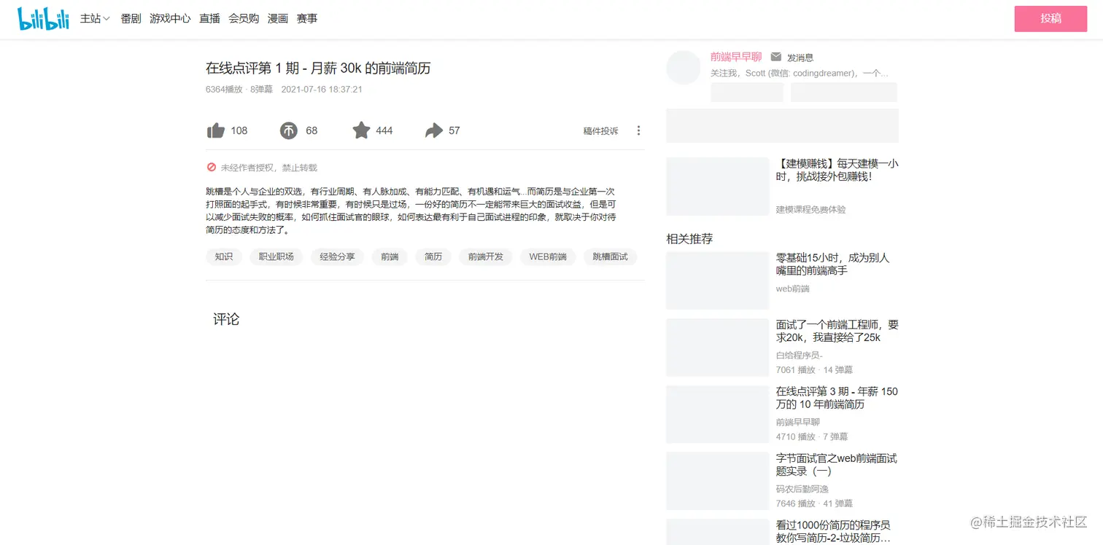The width and height of the screenshot is (1103, 545).
Task: Open 直播 navigation item
Action: 209,18
